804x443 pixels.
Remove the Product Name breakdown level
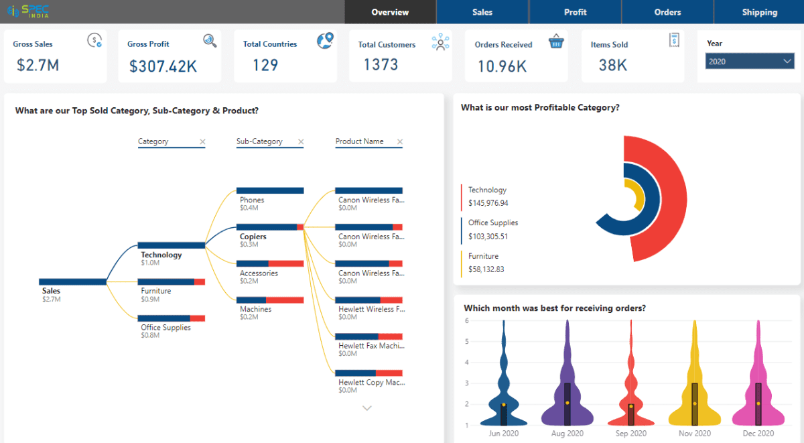click(x=399, y=141)
